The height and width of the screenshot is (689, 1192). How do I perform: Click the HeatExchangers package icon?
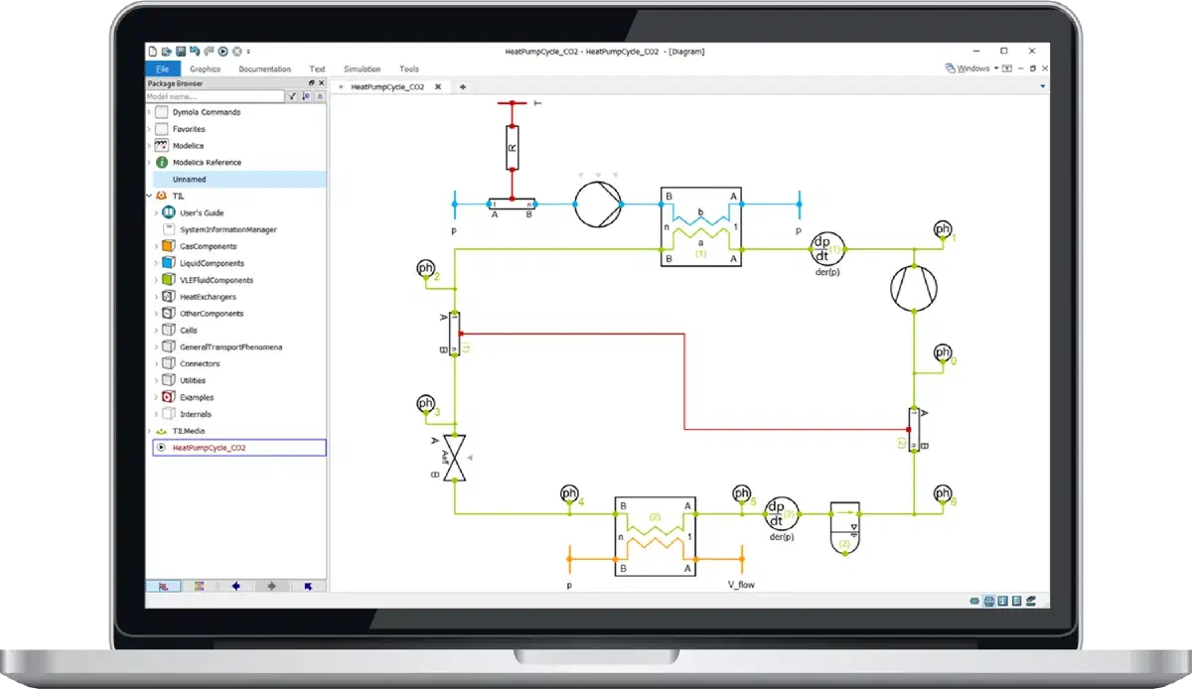tap(168, 297)
